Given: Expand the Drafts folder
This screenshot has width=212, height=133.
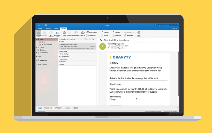Looking at the screenshot, I should (x=36, y=47).
